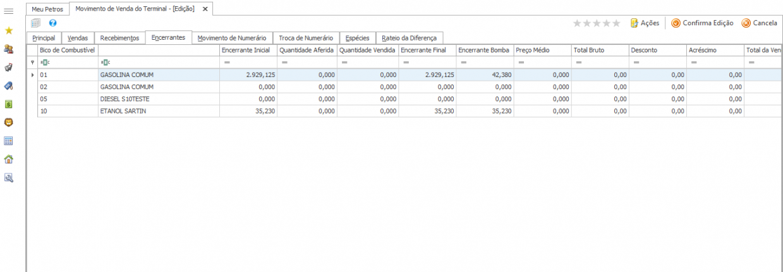Open the Principal tab
Image resolution: width=783 pixels, height=272 pixels.
pos(44,38)
